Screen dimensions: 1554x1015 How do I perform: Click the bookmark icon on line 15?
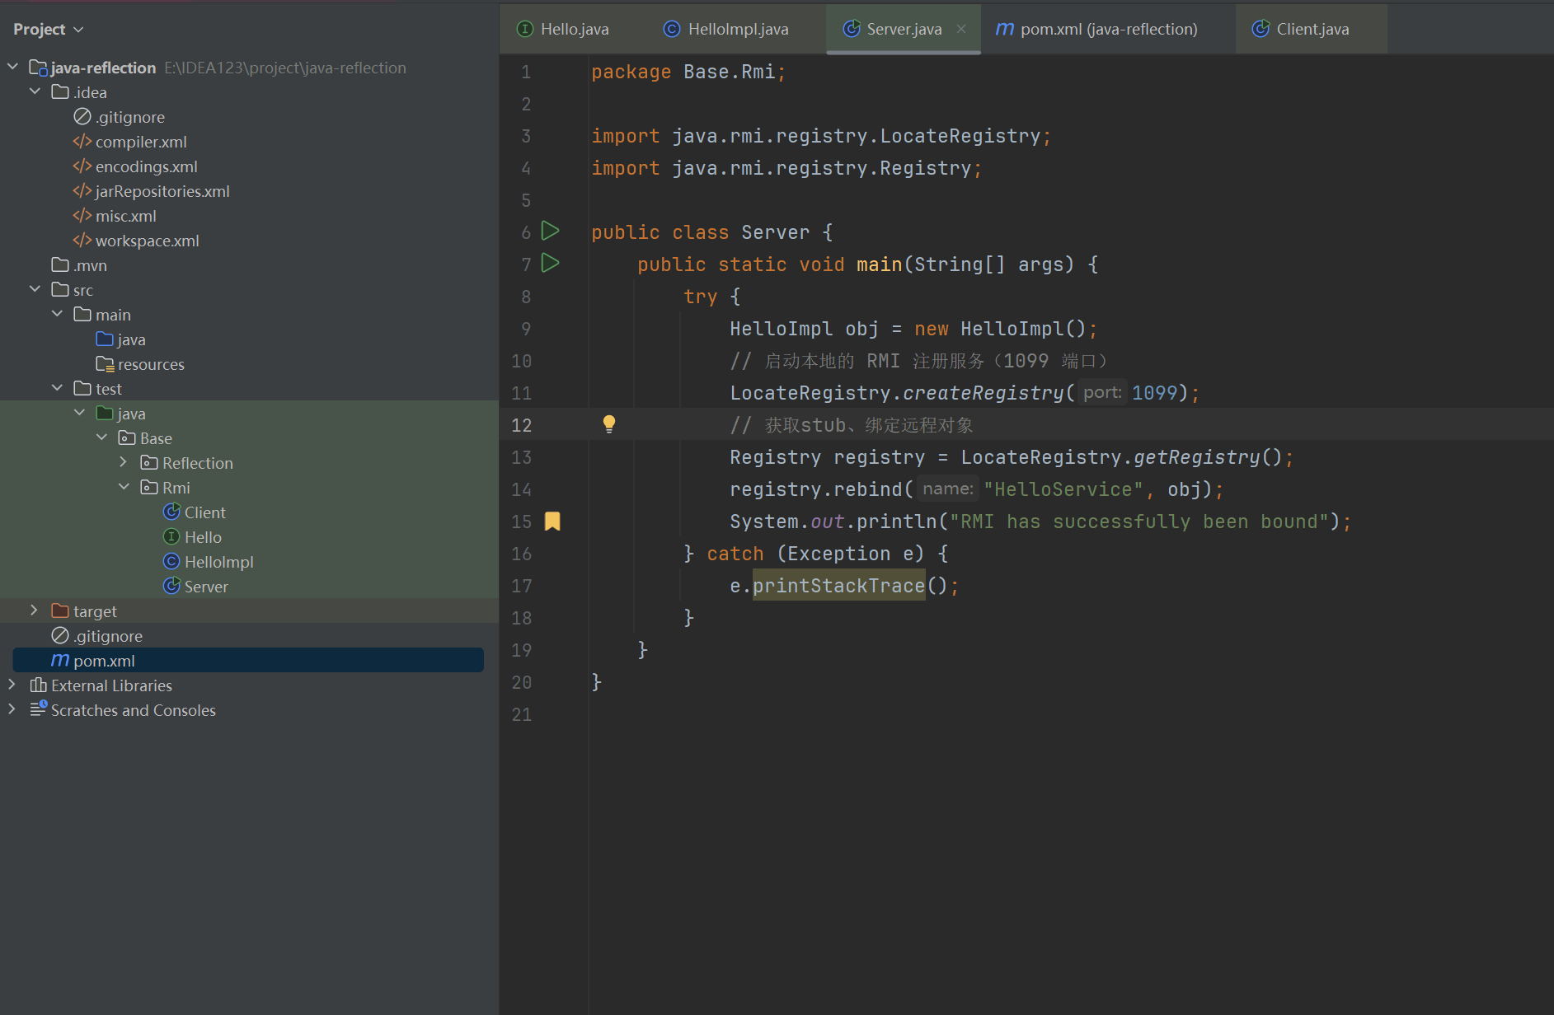click(x=552, y=521)
